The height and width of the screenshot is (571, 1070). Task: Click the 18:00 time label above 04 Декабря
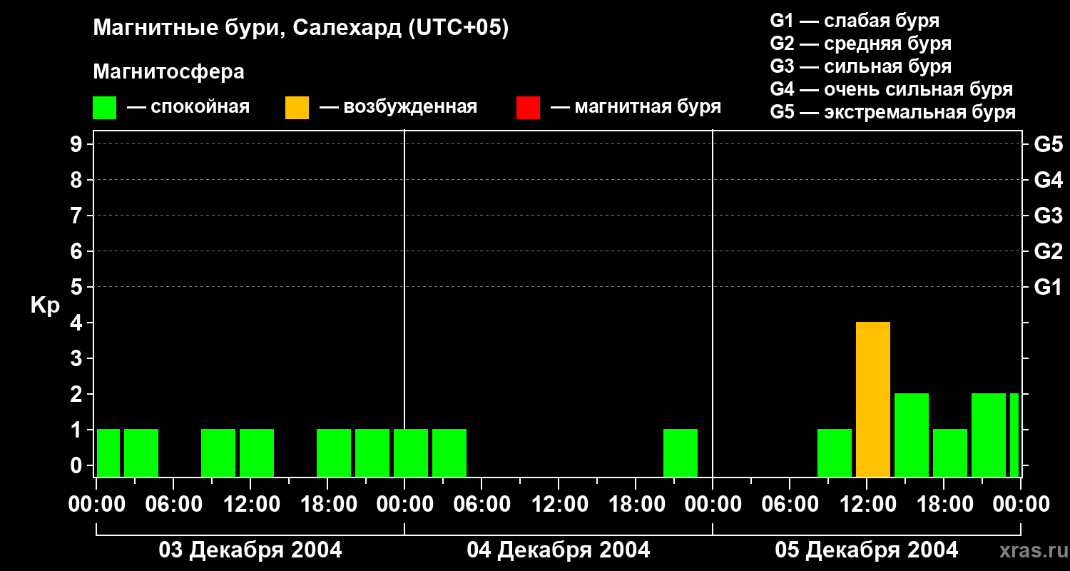pyautogui.click(x=636, y=504)
